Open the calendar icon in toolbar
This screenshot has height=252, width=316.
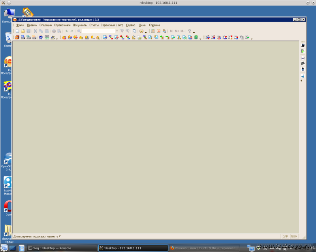click(158, 31)
